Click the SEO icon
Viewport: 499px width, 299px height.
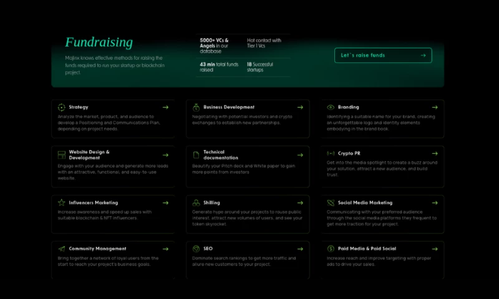point(196,249)
